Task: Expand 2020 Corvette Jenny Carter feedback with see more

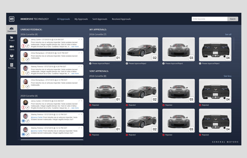Action: tap(75, 108)
